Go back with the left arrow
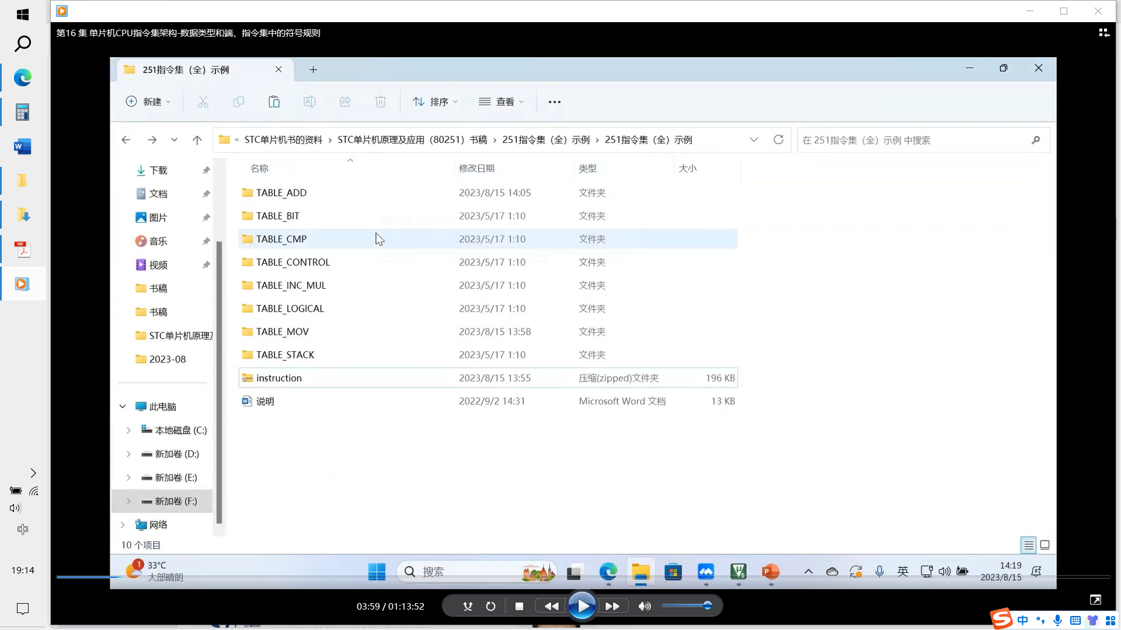The width and height of the screenshot is (1121, 630). [x=126, y=140]
